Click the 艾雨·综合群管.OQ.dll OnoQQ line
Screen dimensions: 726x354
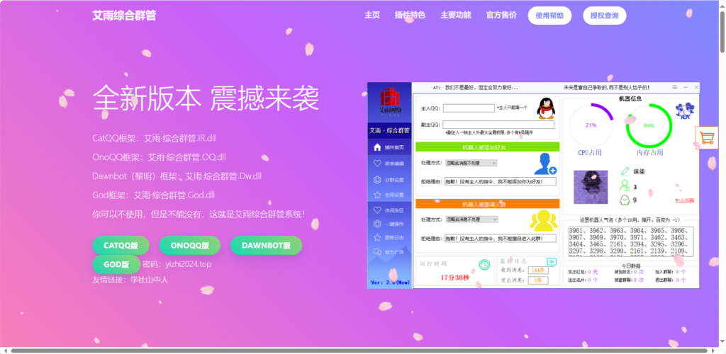click(160, 157)
